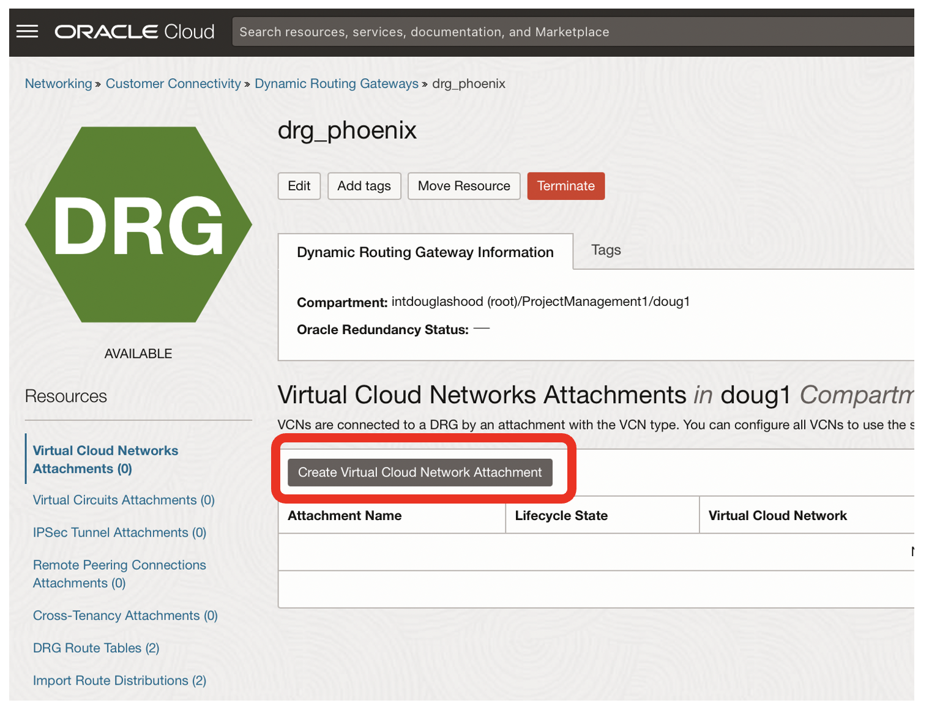929x711 pixels.
Task: Select Dynamic Routing Gateway Information tab
Action: coord(425,252)
